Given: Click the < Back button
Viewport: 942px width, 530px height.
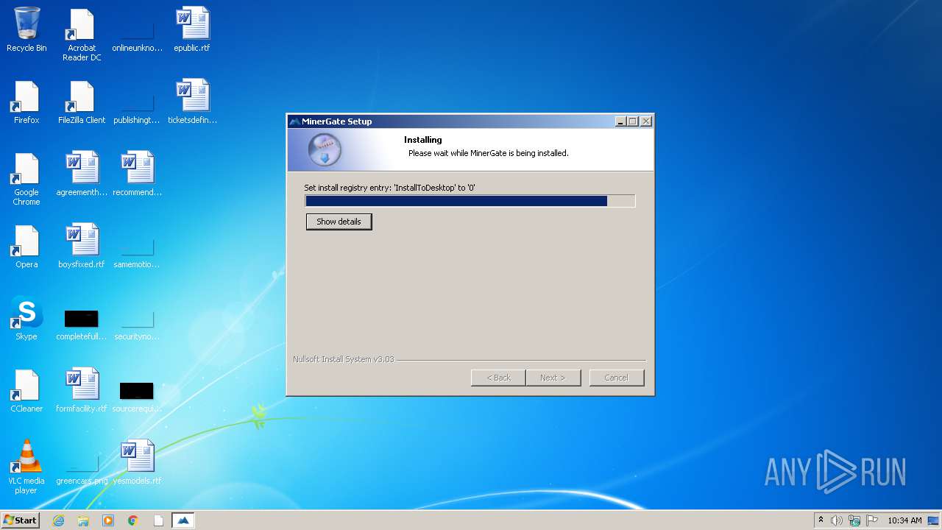Looking at the screenshot, I should click(x=498, y=378).
